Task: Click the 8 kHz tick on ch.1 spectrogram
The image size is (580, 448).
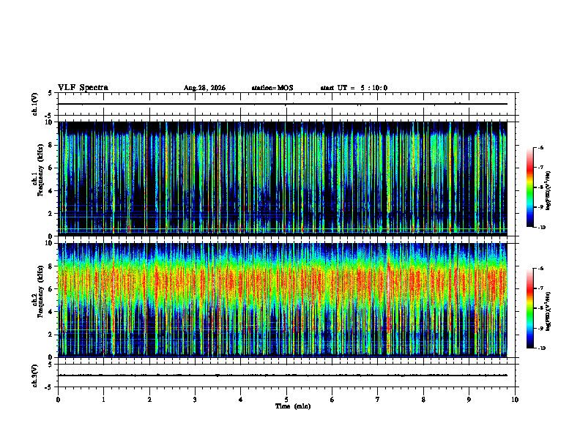Action: (51, 145)
